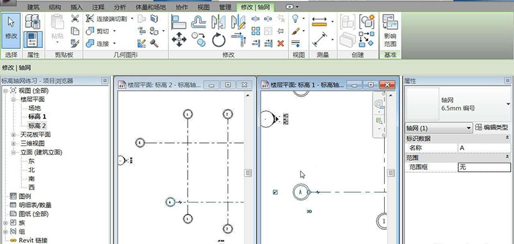Click vertical scrollbar thumb in 标高 1 view
This screenshot has height=244, width=514.
391,173
